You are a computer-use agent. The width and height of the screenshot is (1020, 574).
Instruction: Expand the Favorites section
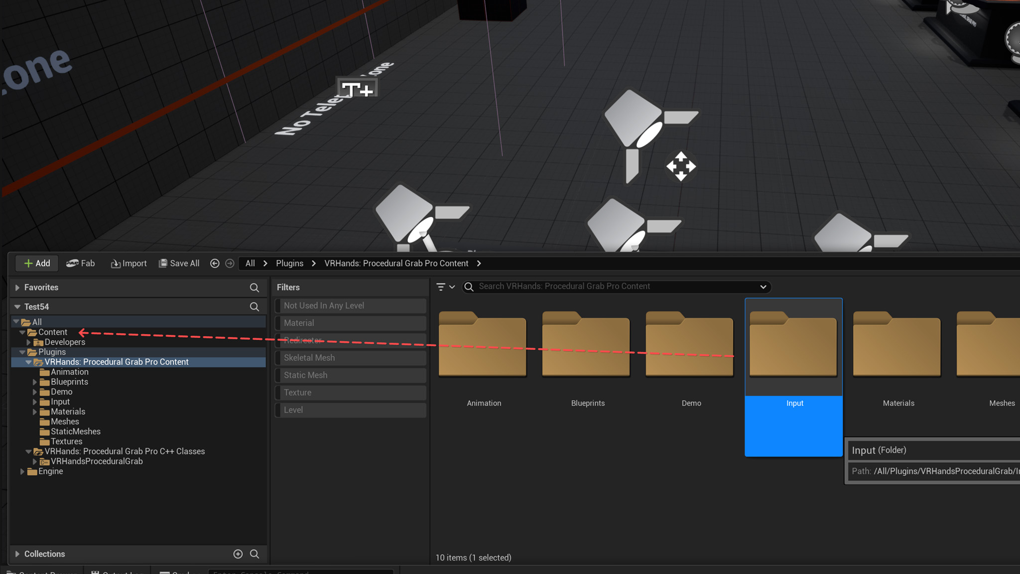click(17, 287)
